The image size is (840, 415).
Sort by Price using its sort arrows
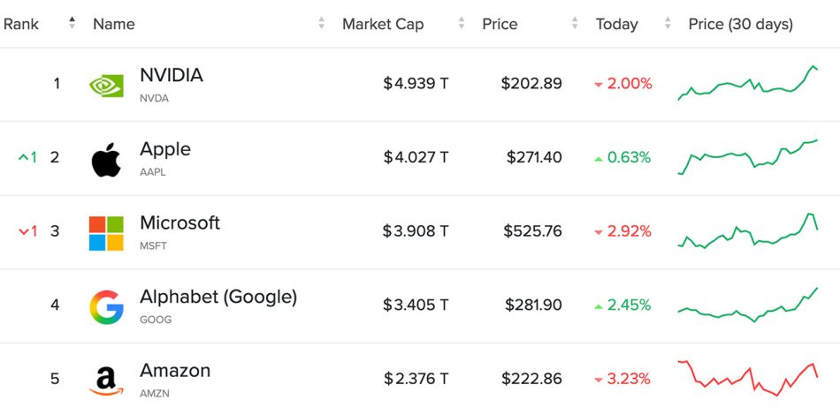(575, 24)
